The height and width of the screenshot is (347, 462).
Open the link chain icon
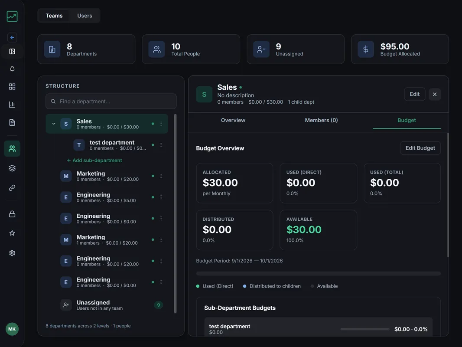(12, 188)
